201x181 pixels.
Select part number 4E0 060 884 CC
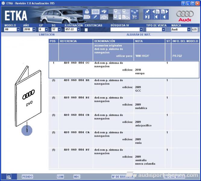[x=77, y=63]
